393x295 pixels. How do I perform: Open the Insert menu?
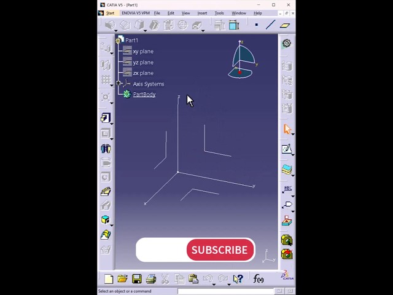(202, 13)
